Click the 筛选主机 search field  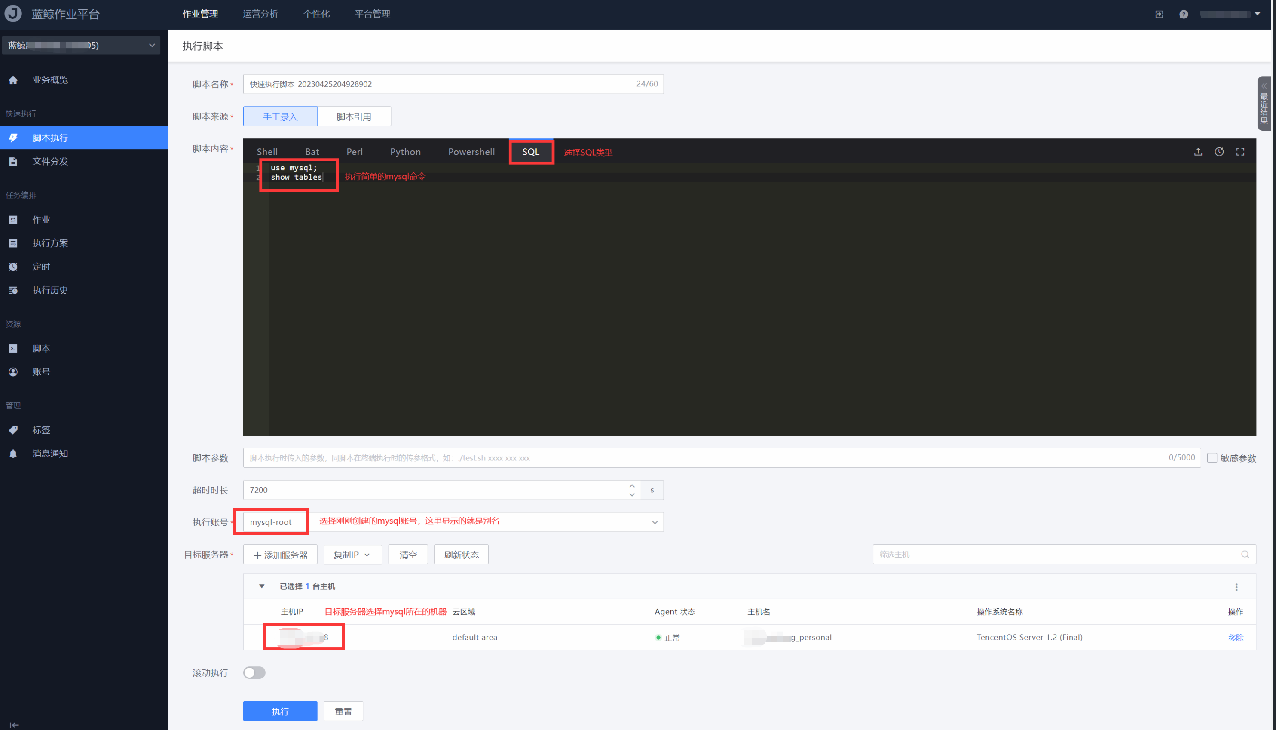point(1058,555)
